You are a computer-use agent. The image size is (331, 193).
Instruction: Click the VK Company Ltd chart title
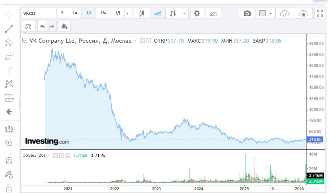click(x=80, y=41)
